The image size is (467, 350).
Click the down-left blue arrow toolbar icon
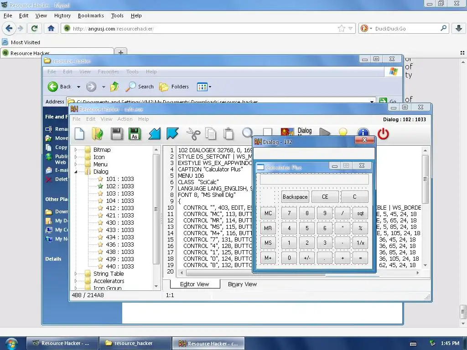coord(155,134)
